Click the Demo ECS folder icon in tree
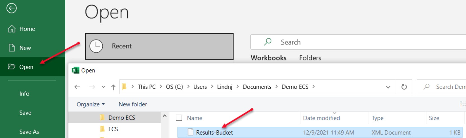Image resolution: width=466 pixels, height=138 pixels. (102, 118)
